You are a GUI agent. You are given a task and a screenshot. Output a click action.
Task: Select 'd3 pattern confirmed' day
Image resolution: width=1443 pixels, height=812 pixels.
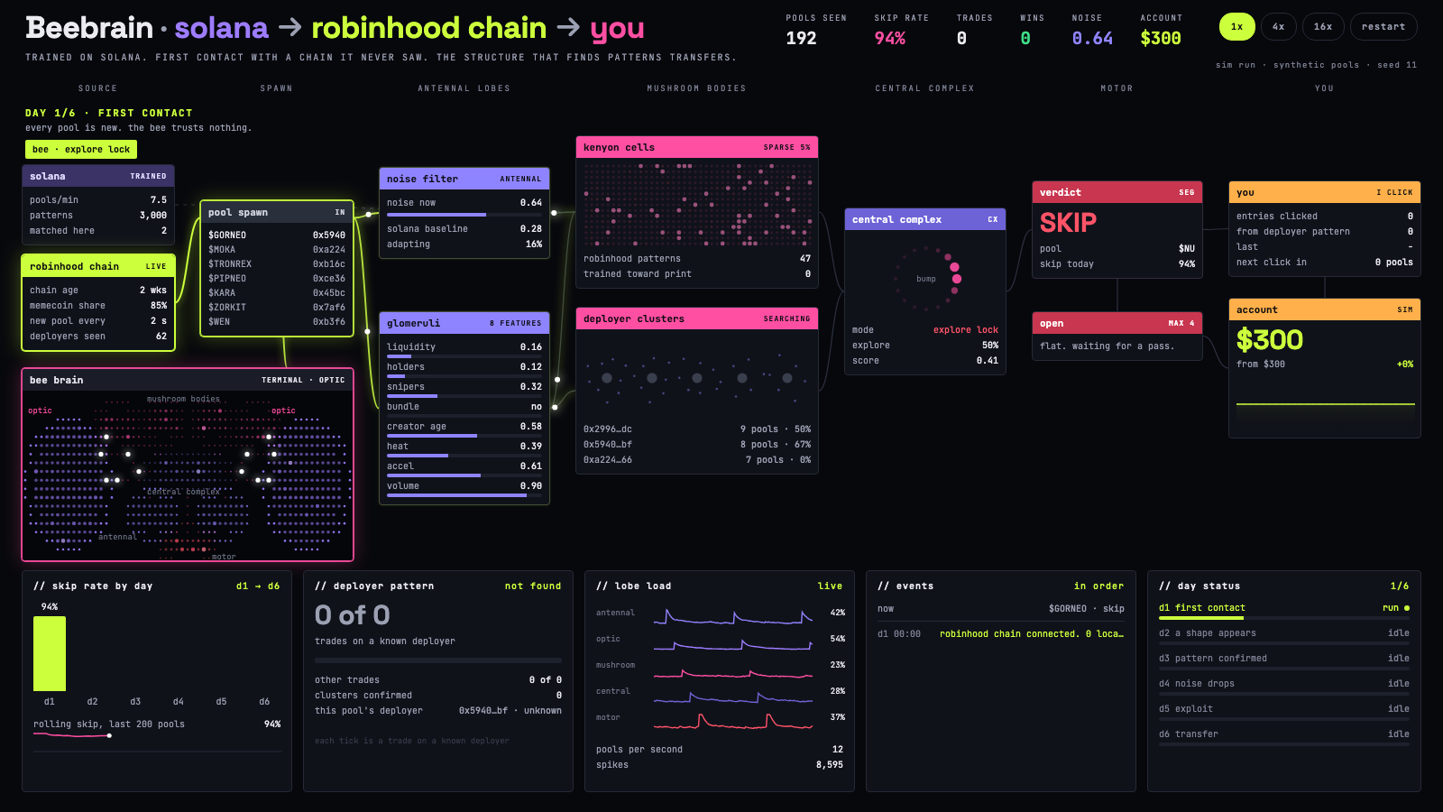click(x=1283, y=660)
